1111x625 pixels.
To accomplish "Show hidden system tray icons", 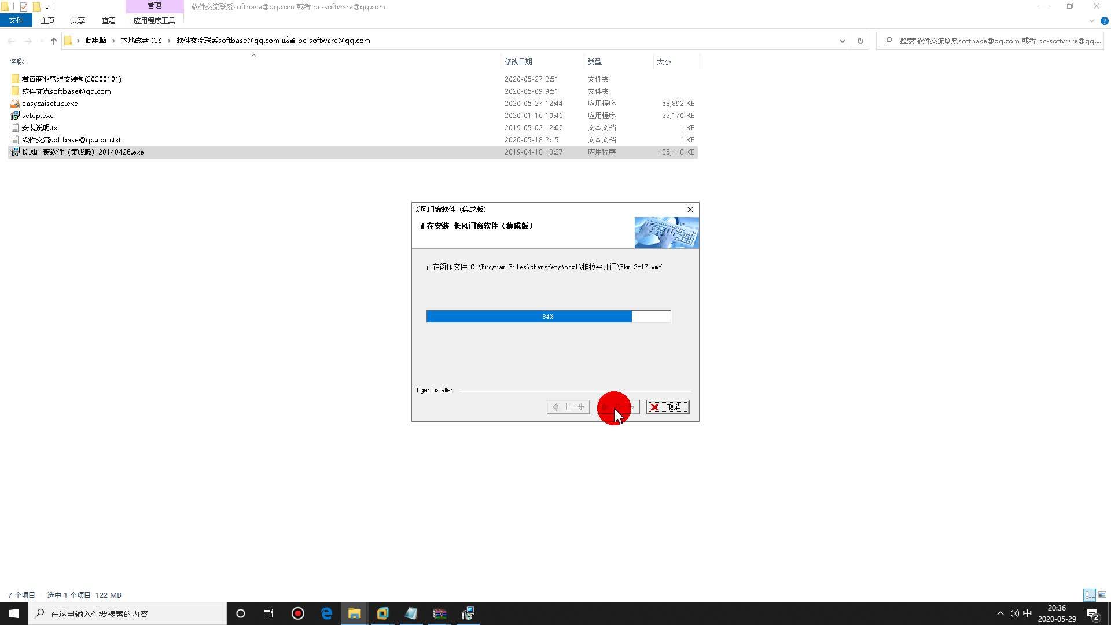I will click(x=1000, y=613).
